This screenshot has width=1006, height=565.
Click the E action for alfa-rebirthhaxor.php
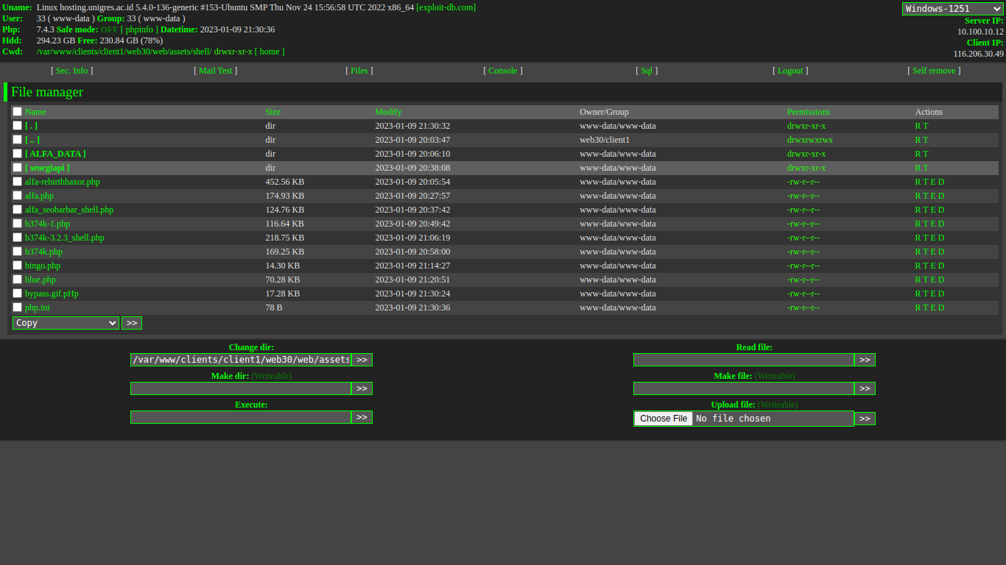click(x=933, y=182)
